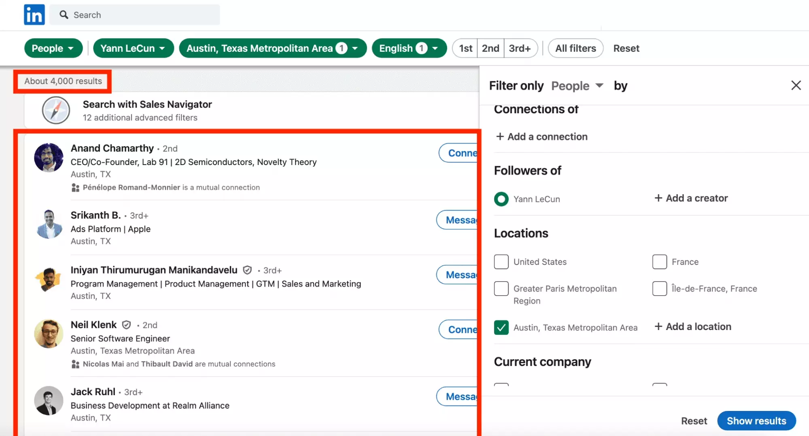Open the People filter dropdown pill
The height and width of the screenshot is (436, 809).
53,48
